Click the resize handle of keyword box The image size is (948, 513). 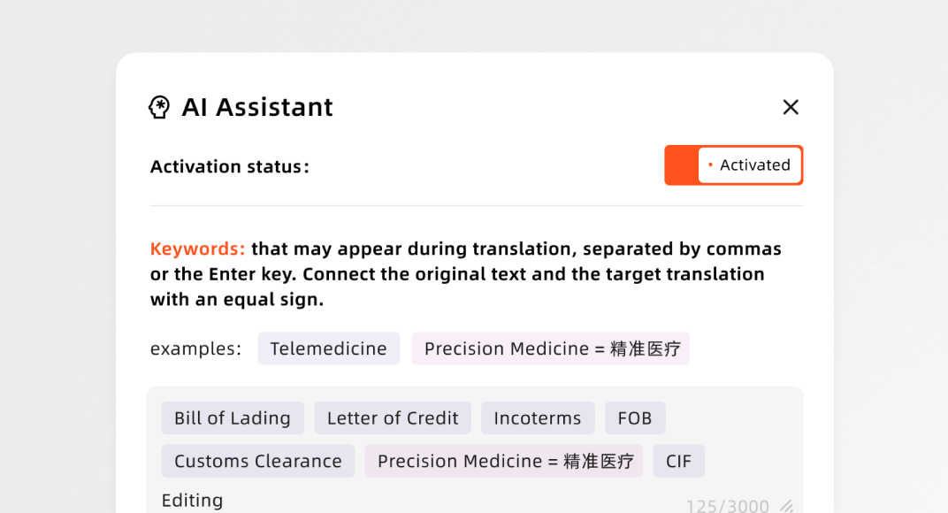786,506
